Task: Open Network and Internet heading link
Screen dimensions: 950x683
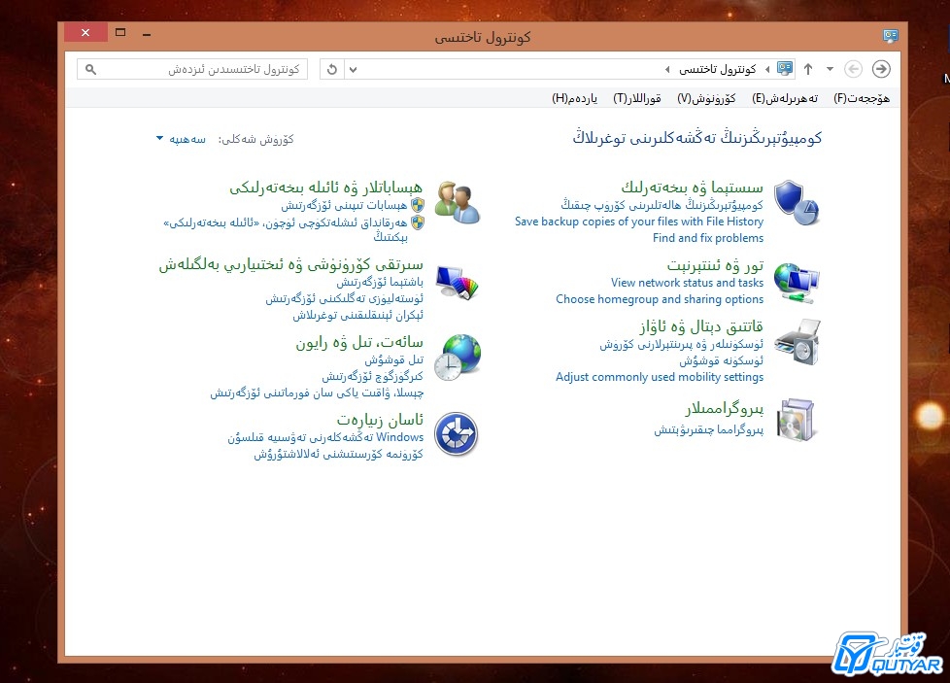Action: (x=715, y=265)
